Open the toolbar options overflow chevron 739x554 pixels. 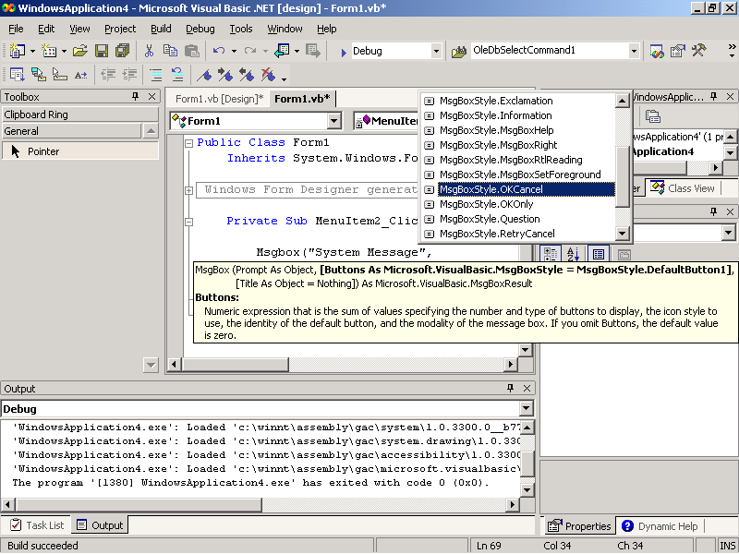point(732,51)
